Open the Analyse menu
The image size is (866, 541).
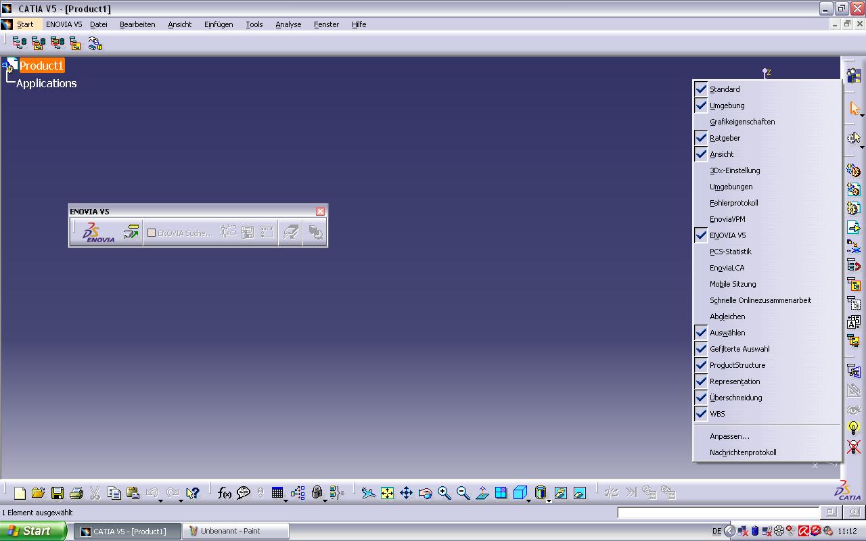tap(288, 24)
